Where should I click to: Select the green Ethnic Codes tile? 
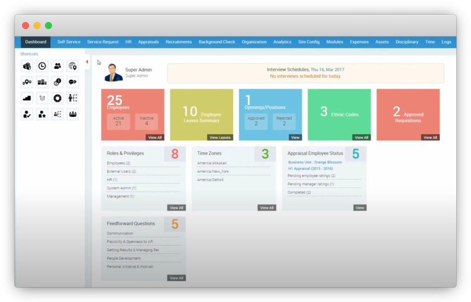click(x=339, y=114)
